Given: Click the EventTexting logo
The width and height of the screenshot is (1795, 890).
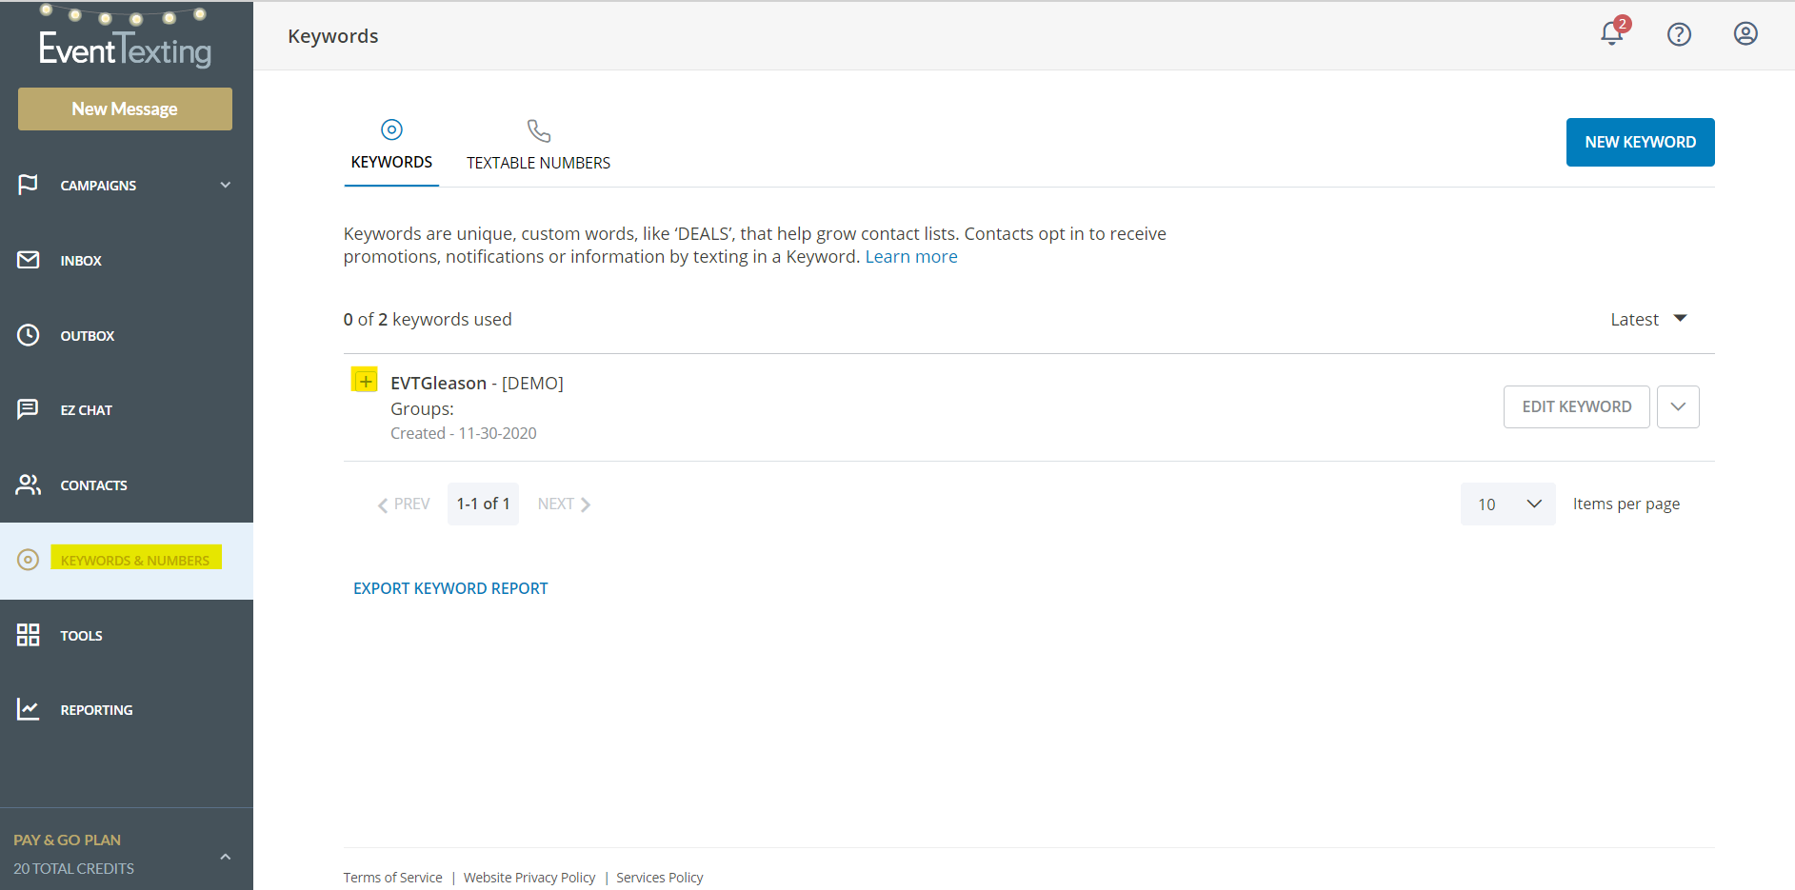Looking at the screenshot, I should (x=125, y=38).
